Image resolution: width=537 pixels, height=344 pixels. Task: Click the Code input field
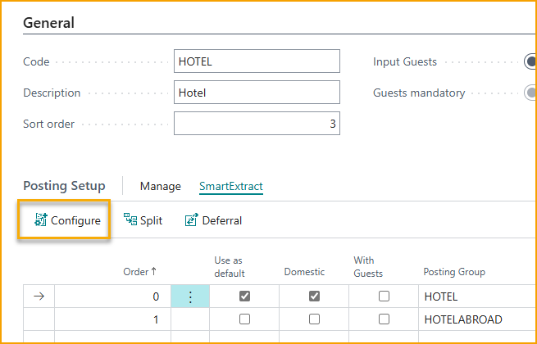[x=257, y=62]
